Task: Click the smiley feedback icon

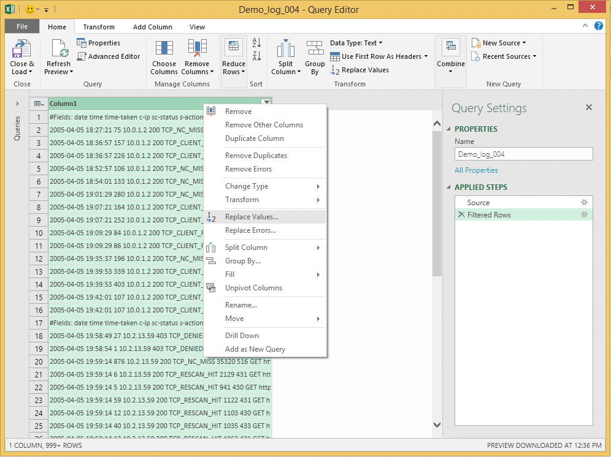Action: coord(29,9)
